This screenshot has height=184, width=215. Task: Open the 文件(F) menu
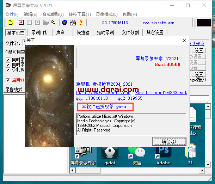12,14
